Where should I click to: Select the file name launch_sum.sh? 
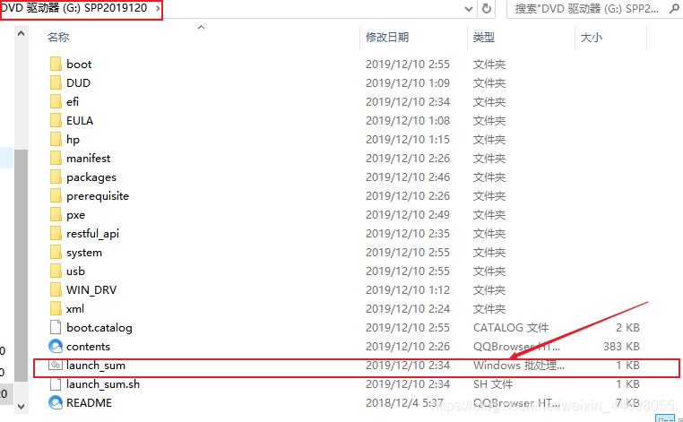tap(103, 384)
